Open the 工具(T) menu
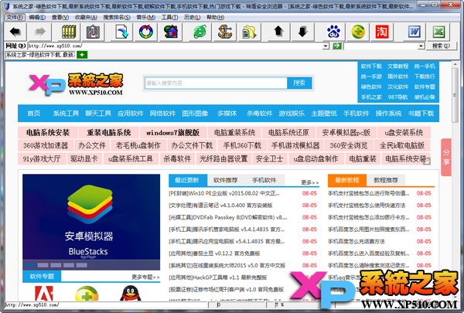464x313 pixels. tap(169, 18)
